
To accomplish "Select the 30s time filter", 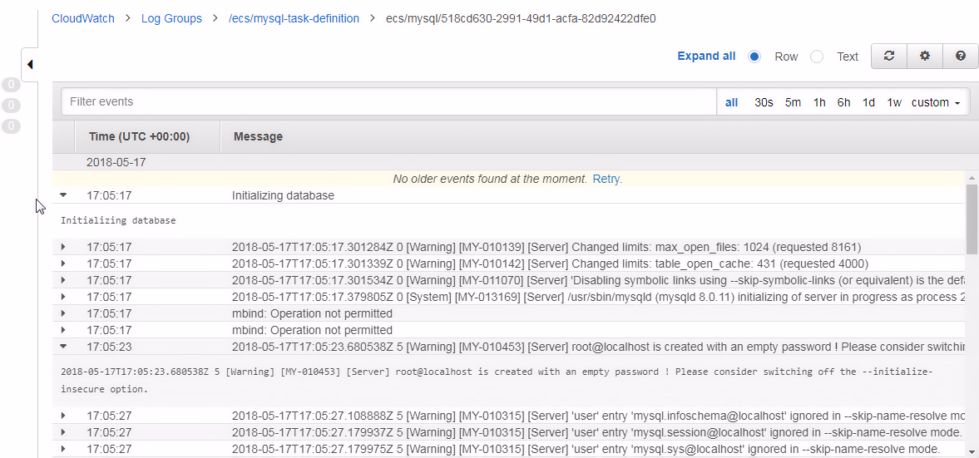I will [x=764, y=102].
